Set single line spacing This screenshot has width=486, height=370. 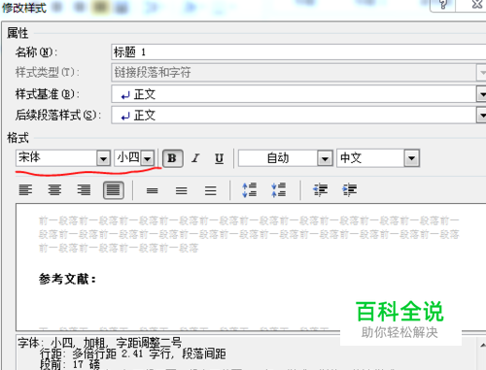(153, 190)
